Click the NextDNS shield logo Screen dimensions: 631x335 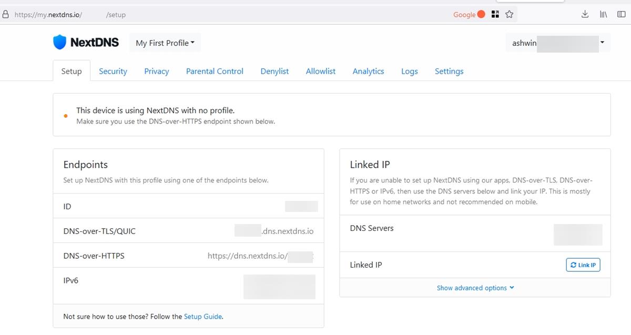60,43
